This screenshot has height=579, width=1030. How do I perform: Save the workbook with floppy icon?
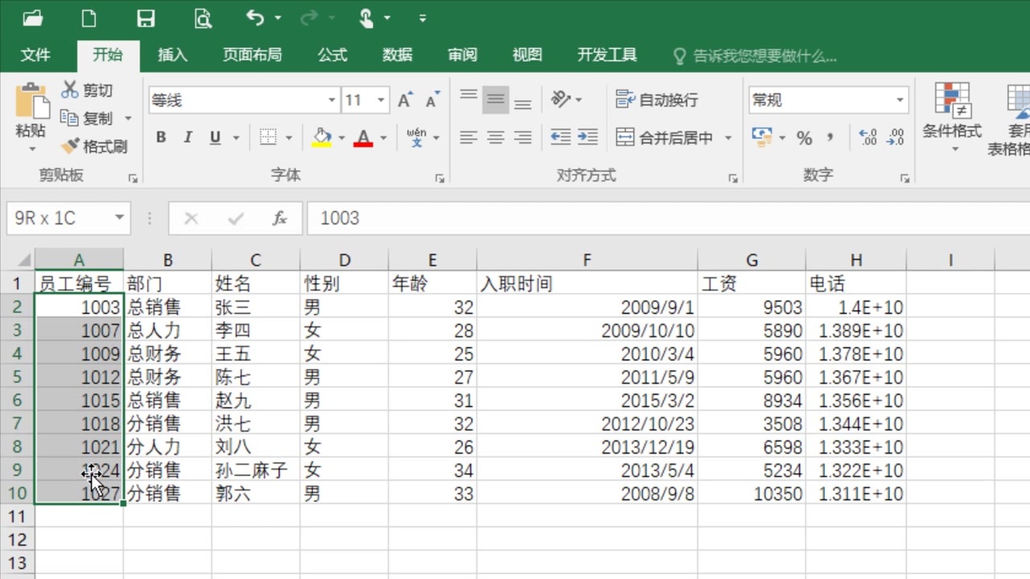[146, 18]
